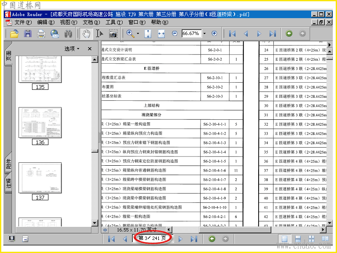Activate the Snapshot camera tool
This screenshot has height=253, width=337.
pyautogui.click(x=113, y=34)
